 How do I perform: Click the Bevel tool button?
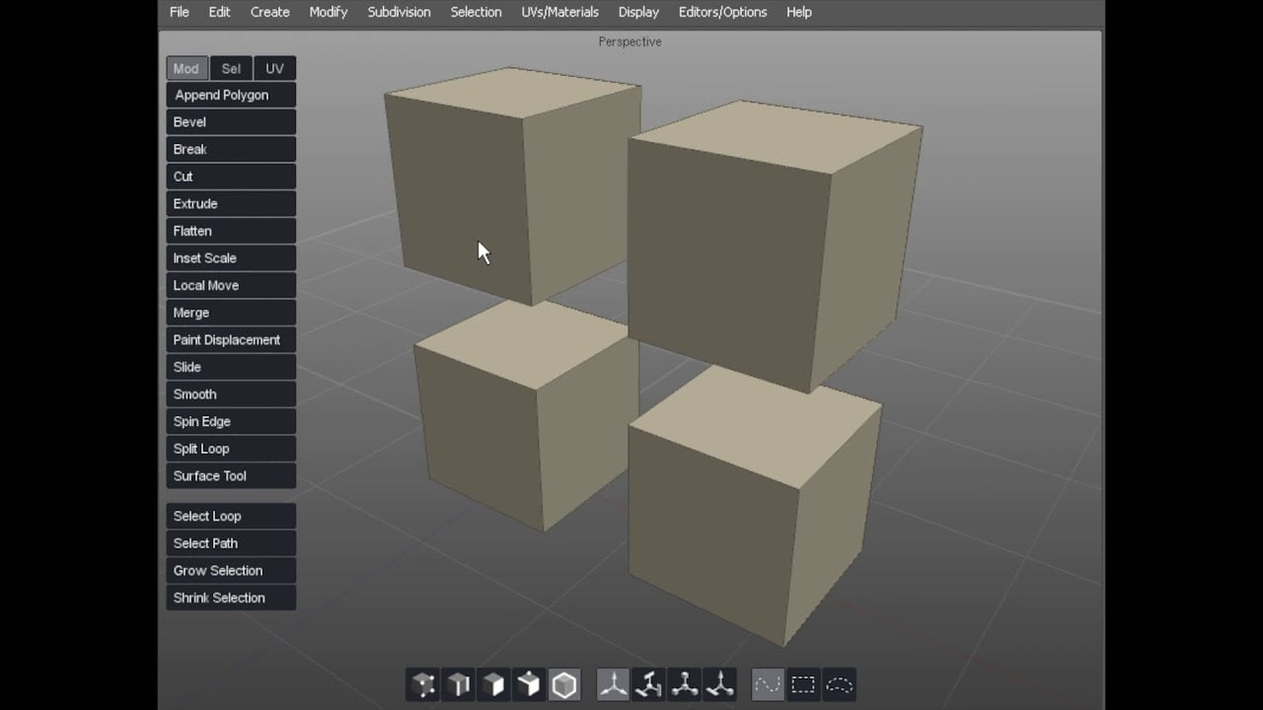click(231, 122)
